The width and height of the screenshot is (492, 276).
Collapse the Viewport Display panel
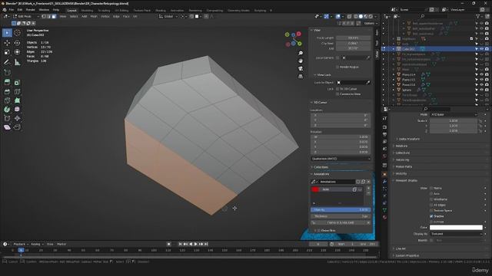(x=406, y=181)
